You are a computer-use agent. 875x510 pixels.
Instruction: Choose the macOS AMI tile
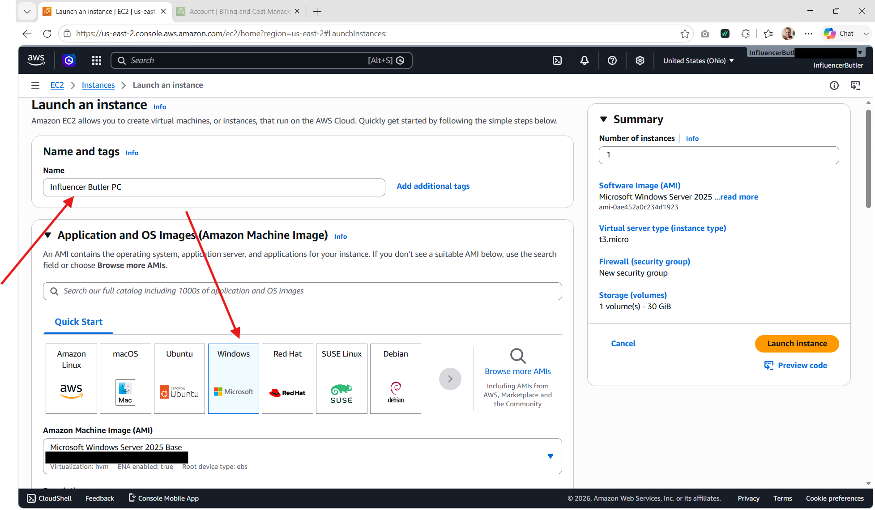(x=125, y=378)
